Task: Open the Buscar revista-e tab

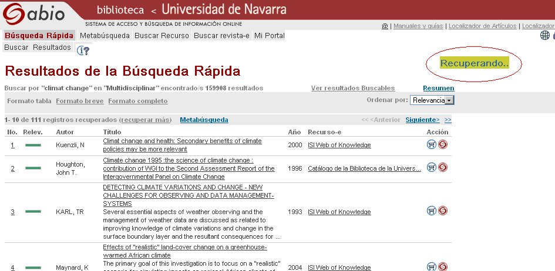Action: (221, 36)
